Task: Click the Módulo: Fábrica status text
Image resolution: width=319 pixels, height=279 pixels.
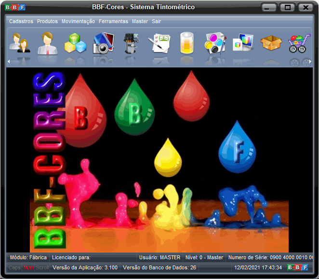Action: 28,257
